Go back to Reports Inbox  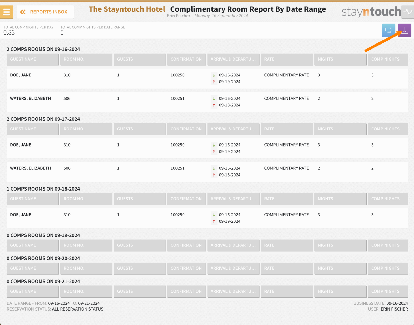pyautogui.click(x=45, y=12)
